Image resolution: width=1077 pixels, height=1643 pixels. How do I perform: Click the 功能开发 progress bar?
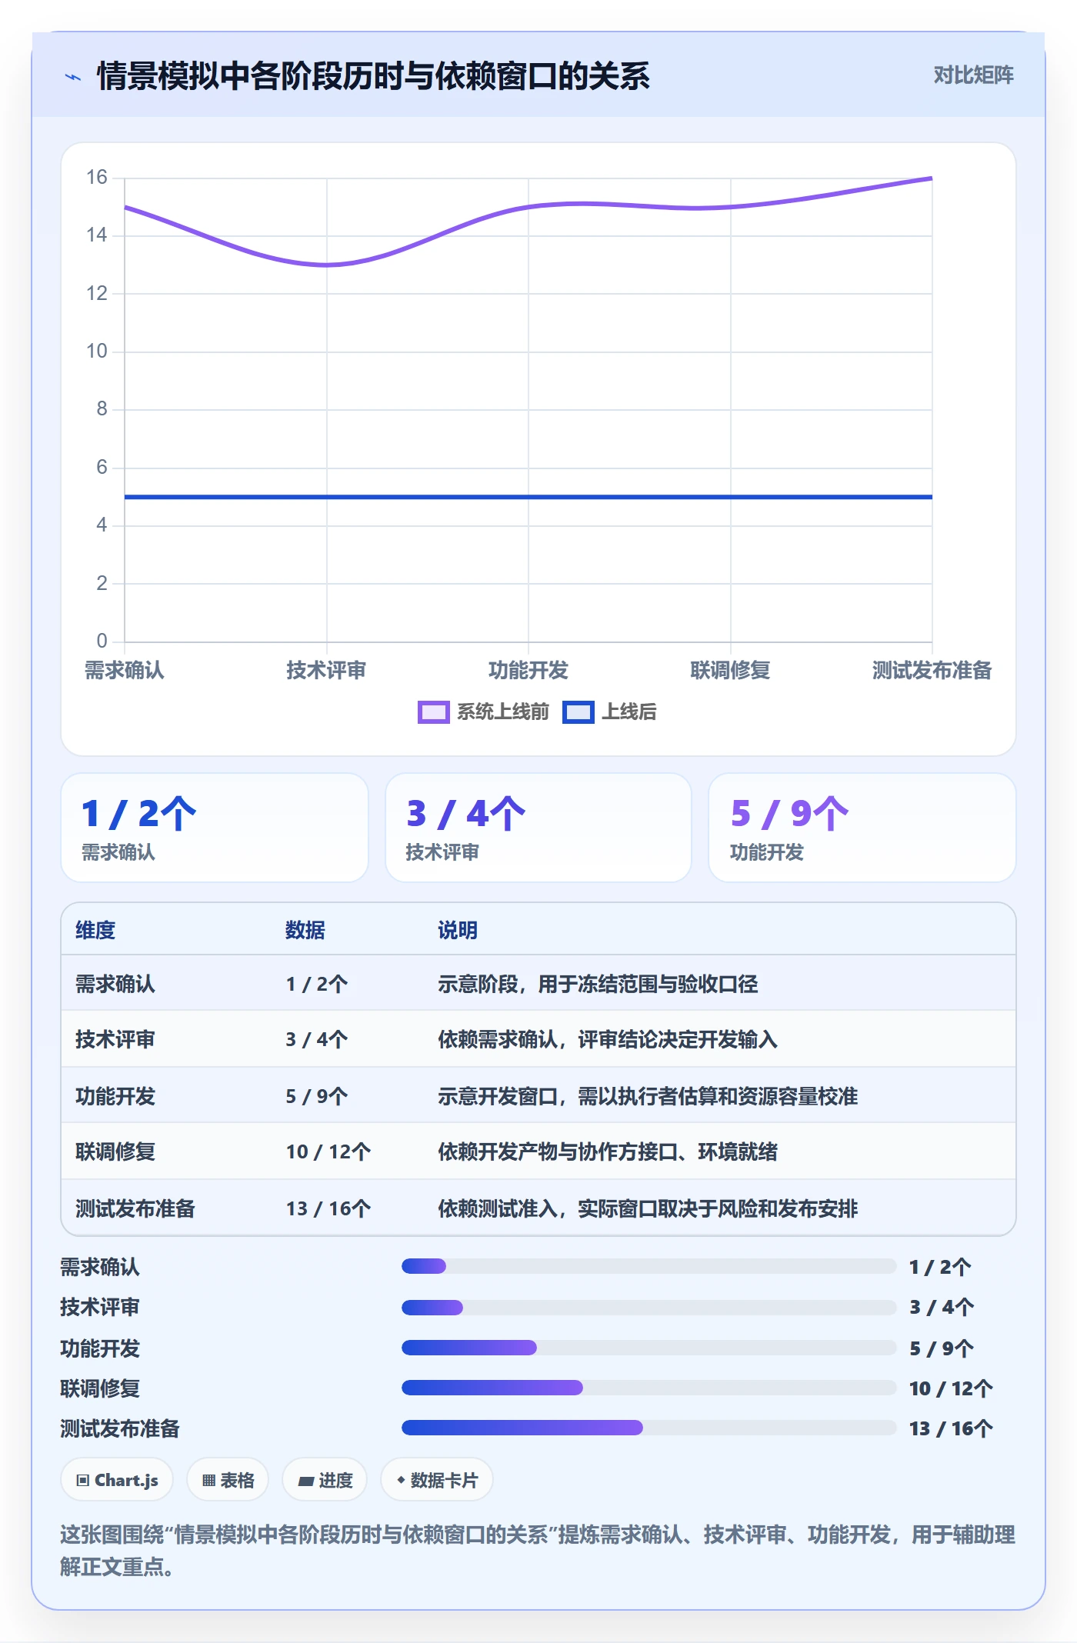click(649, 1348)
